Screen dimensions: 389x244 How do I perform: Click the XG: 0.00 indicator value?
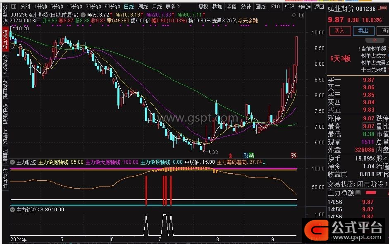click(54, 210)
